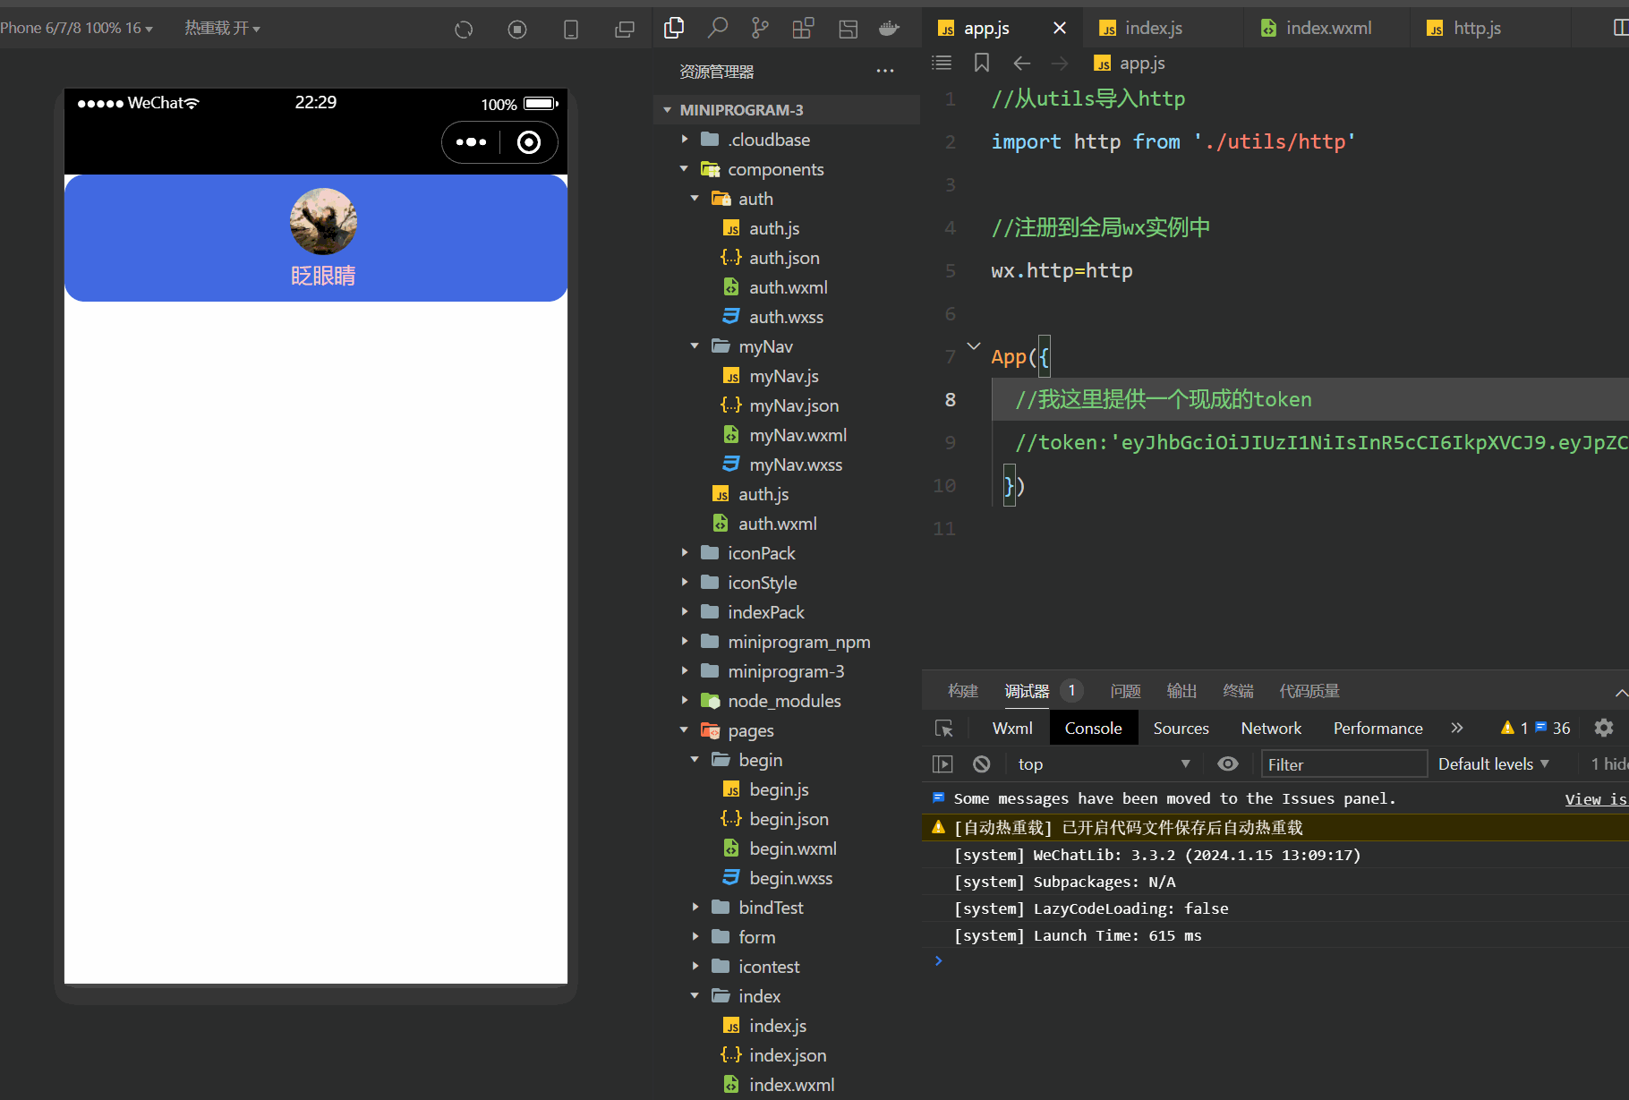Viewport: 1629px width, 1100px height.
Task: Expand the .cloudbase folder
Action: tap(768, 140)
